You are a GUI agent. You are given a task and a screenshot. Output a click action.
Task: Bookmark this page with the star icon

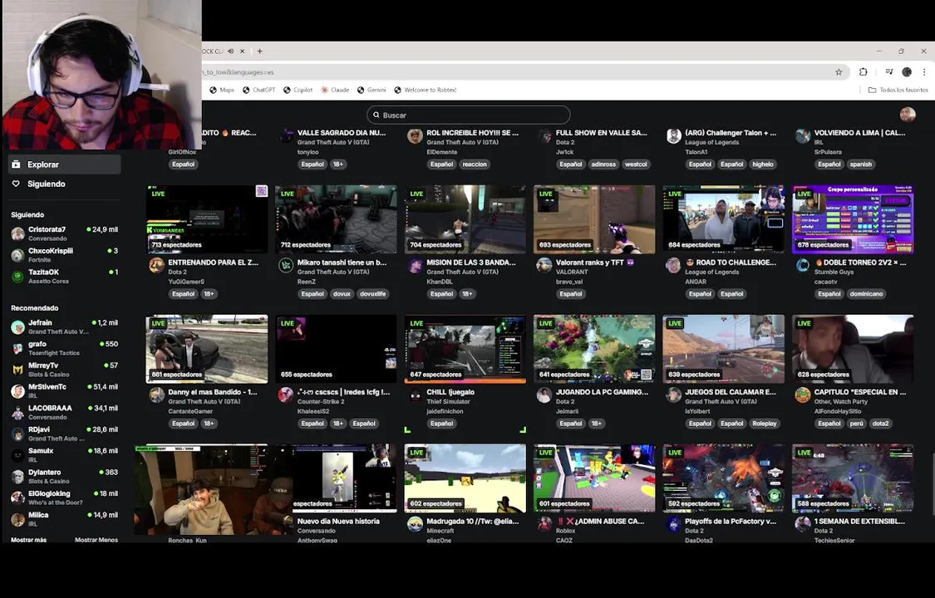tap(839, 72)
